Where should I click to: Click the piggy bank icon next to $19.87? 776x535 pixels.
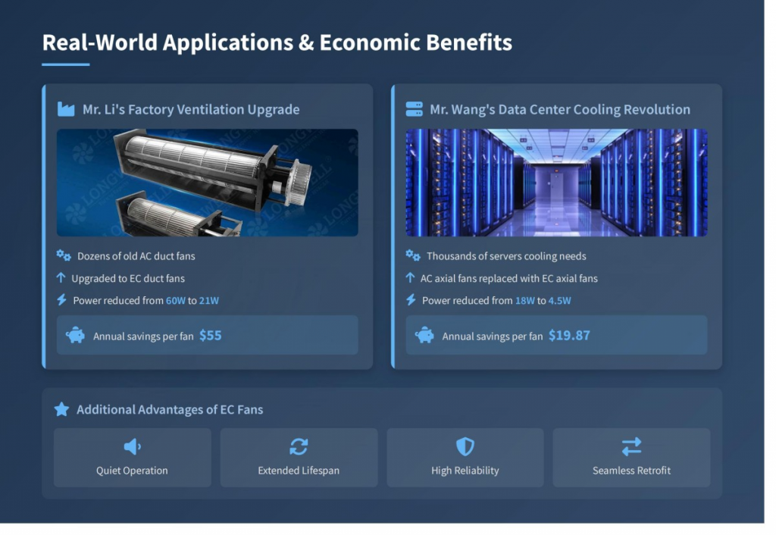click(424, 335)
